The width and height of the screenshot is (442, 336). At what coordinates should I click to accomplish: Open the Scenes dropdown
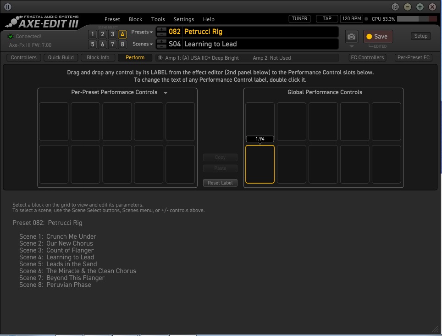click(x=142, y=44)
